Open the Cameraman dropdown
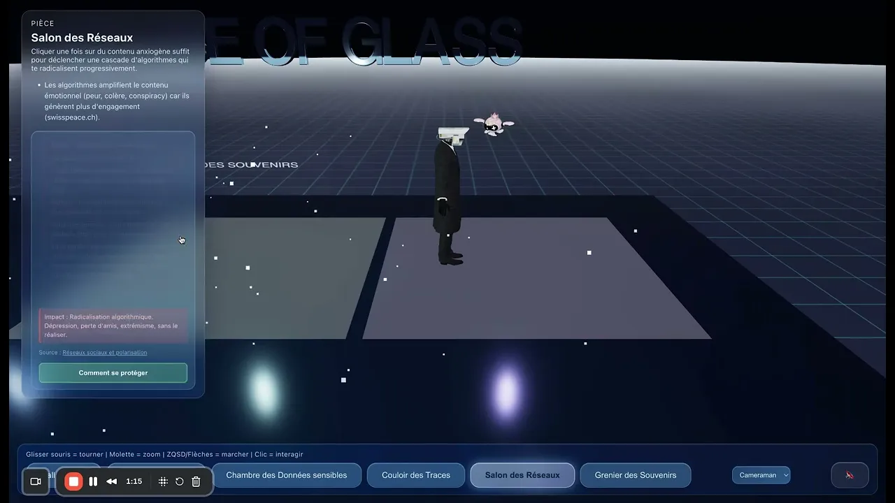 click(761, 475)
